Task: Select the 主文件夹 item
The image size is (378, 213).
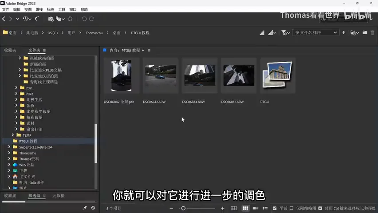Action: click(27, 177)
